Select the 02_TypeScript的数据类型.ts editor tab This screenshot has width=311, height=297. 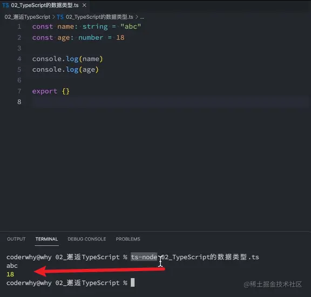45,5
